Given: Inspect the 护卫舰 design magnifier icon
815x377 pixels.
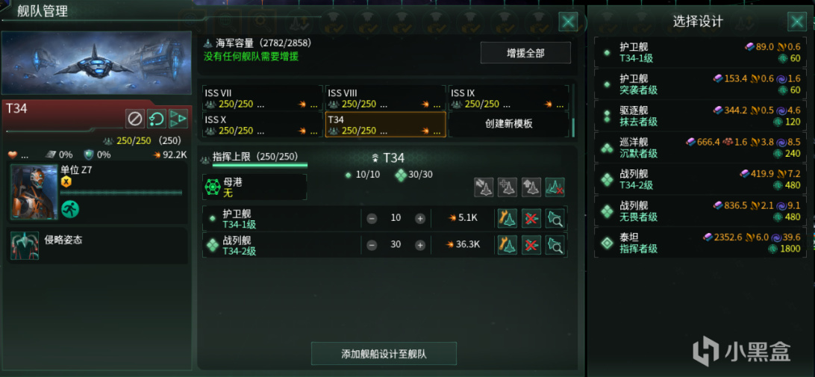Looking at the screenshot, I should tap(555, 219).
